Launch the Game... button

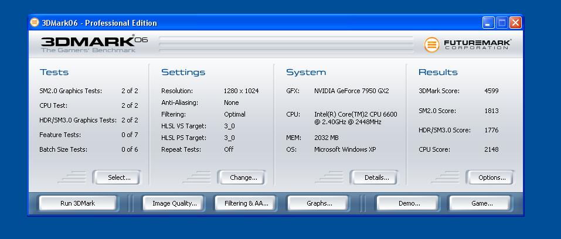pos(480,203)
